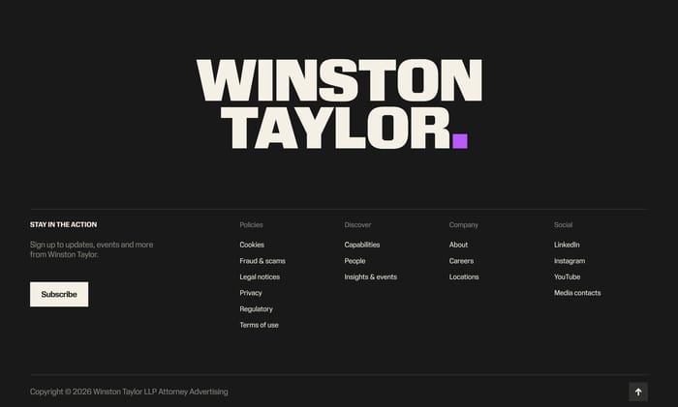The image size is (678, 407).
Task: Click the Policies column heading
Action: coord(251,225)
